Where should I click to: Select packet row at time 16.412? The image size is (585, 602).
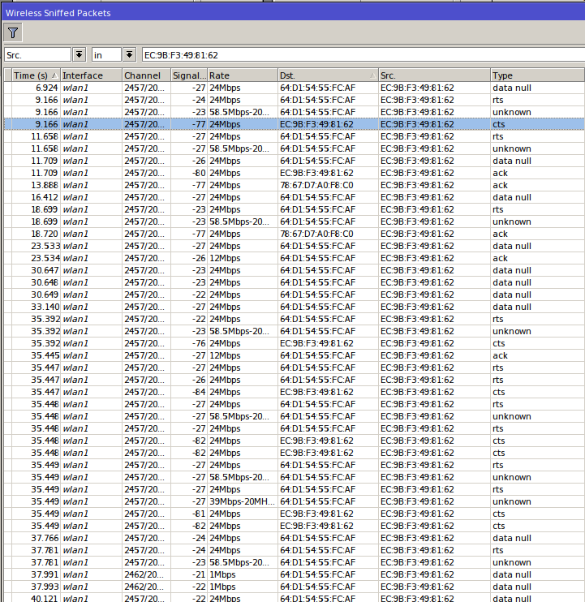295,197
